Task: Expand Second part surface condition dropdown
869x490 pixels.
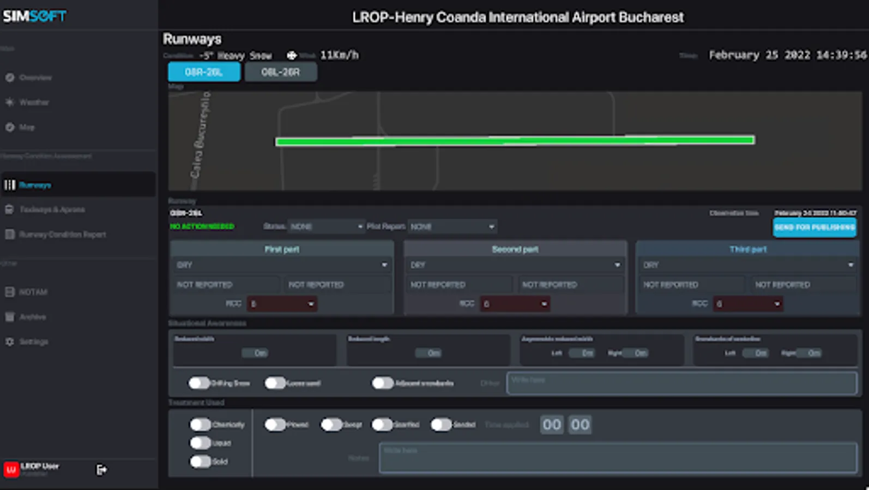Action: click(515, 265)
